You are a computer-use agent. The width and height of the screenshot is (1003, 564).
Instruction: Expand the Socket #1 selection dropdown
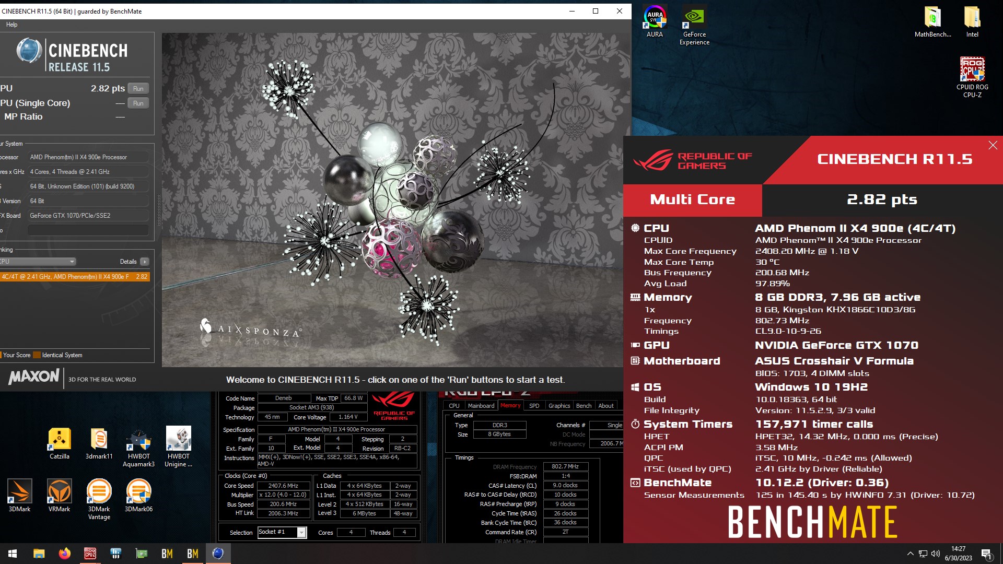[x=301, y=532]
